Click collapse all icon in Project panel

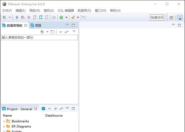pos(50,109)
